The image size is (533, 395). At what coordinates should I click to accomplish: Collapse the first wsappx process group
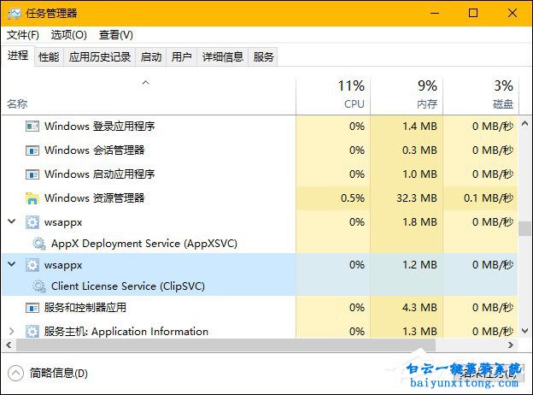click(x=12, y=221)
